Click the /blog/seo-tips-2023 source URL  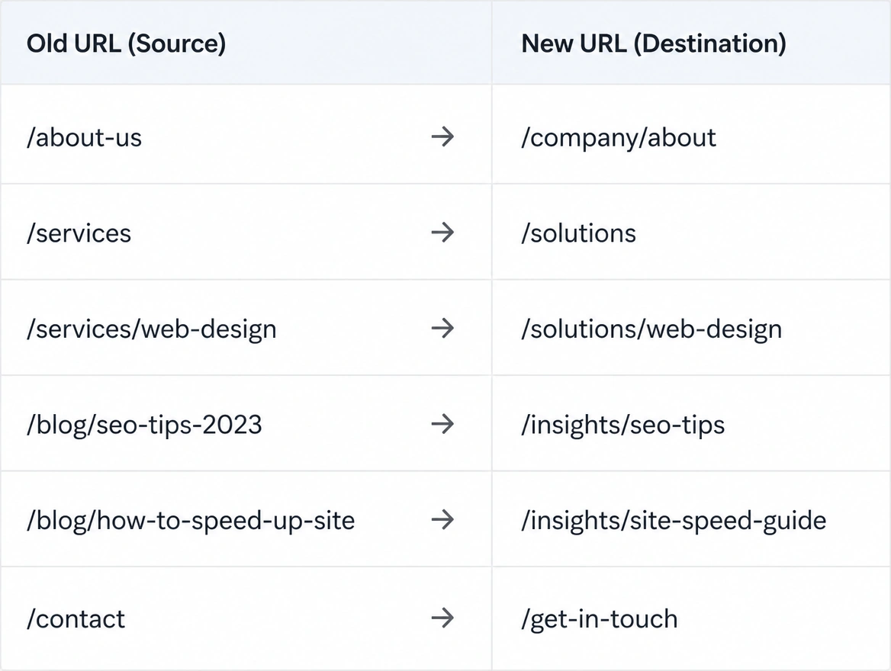tap(144, 425)
